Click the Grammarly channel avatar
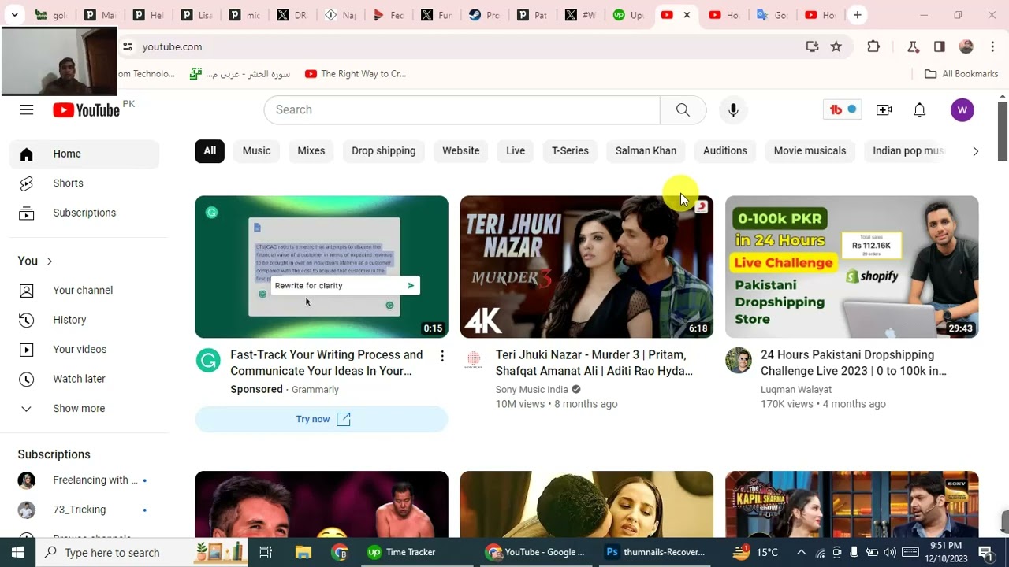Viewport: 1009px width, 567px height. (x=209, y=361)
